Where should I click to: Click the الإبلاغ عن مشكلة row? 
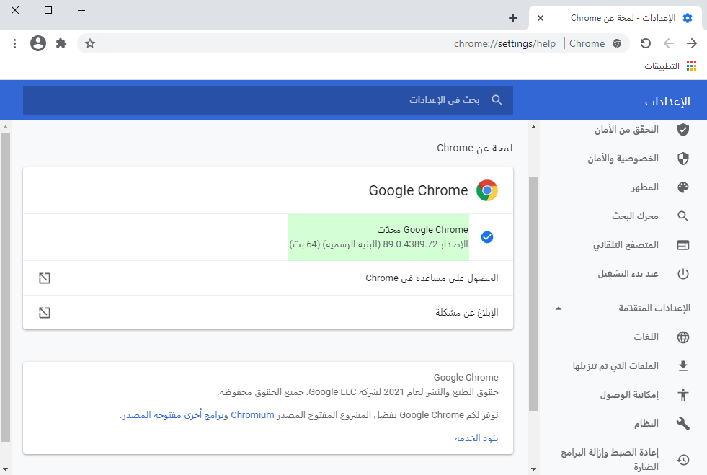point(268,313)
